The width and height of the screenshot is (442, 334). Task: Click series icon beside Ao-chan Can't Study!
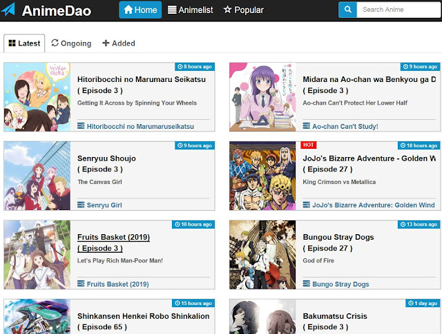[x=307, y=125]
